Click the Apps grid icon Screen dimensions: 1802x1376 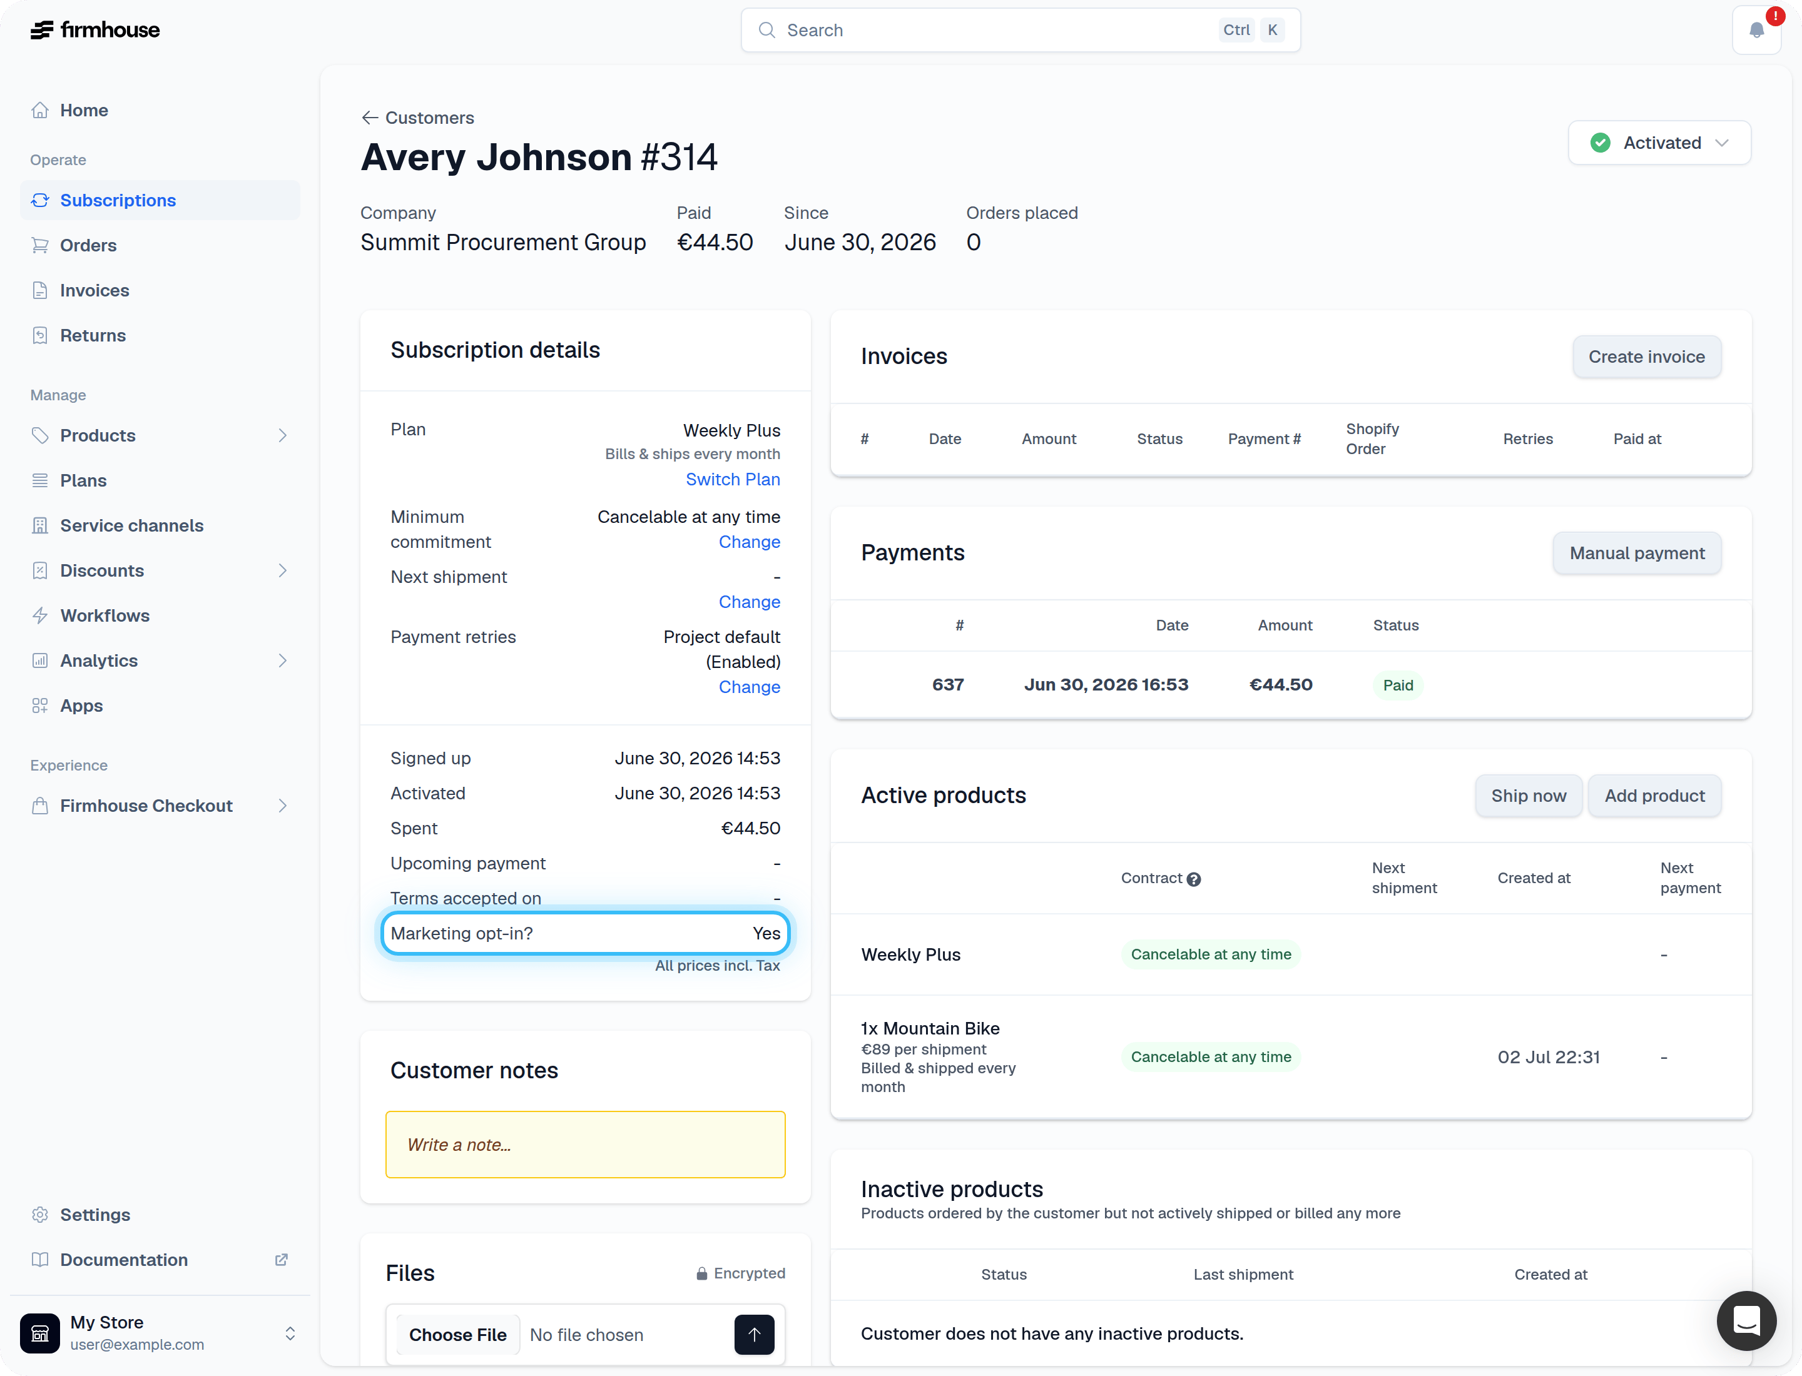pyautogui.click(x=39, y=706)
